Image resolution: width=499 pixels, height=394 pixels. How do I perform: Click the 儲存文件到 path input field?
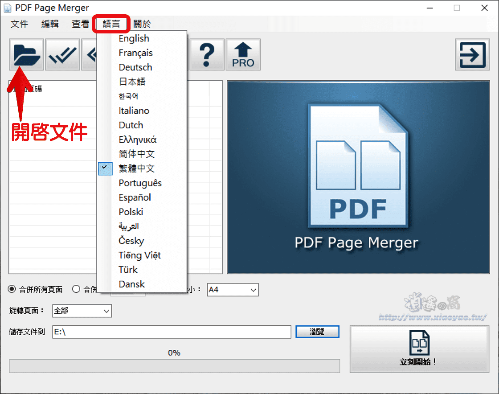(x=172, y=332)
